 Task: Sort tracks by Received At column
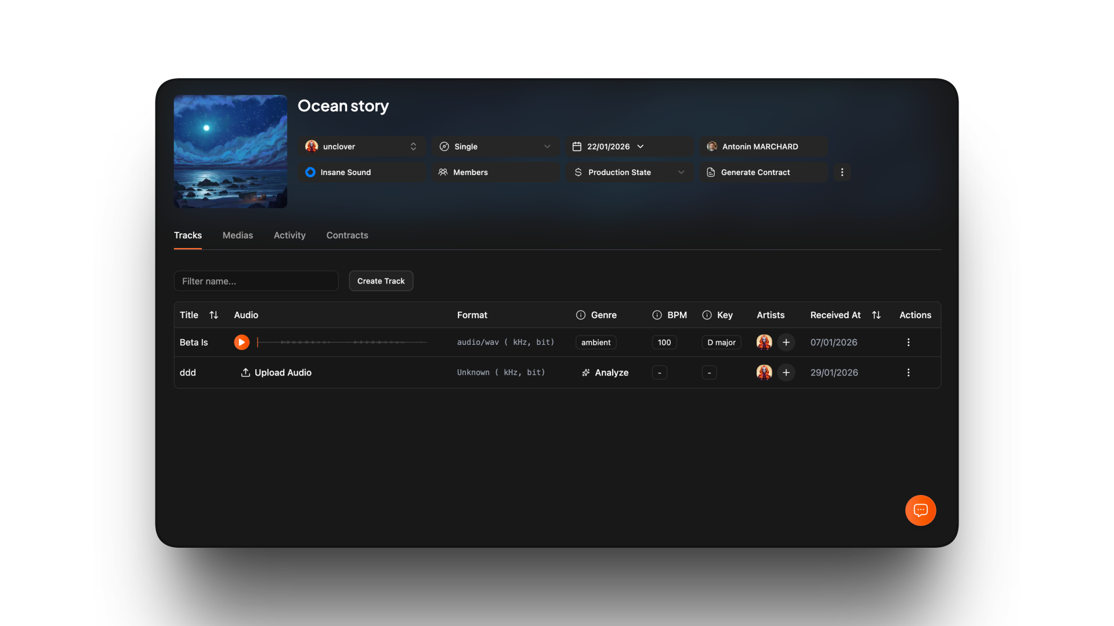(x=876, y=315)
